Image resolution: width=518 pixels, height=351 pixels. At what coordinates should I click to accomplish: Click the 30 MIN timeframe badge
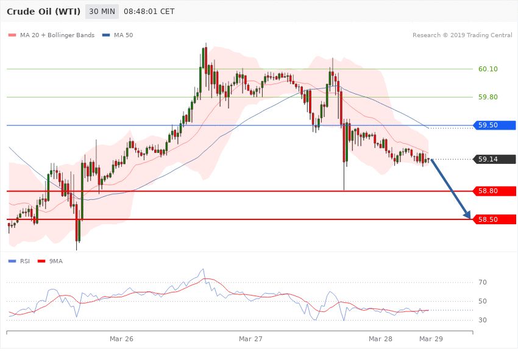pyautogui.click(x=102, y=12)
